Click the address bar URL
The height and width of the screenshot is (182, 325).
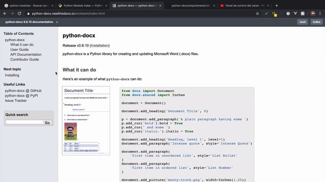(68, 14)
